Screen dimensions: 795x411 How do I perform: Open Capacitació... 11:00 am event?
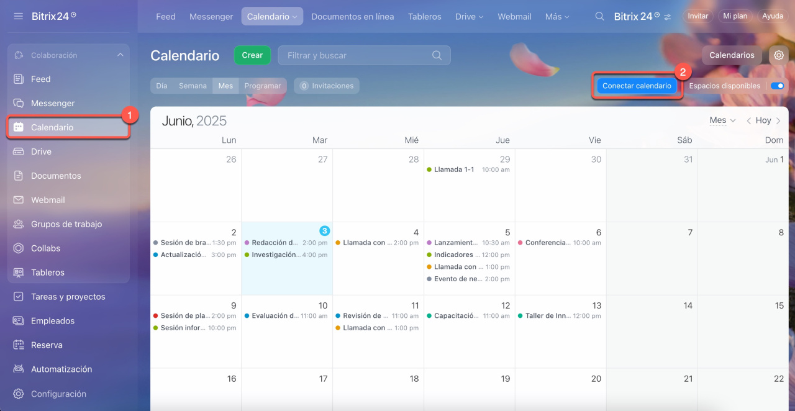(468, 315)
